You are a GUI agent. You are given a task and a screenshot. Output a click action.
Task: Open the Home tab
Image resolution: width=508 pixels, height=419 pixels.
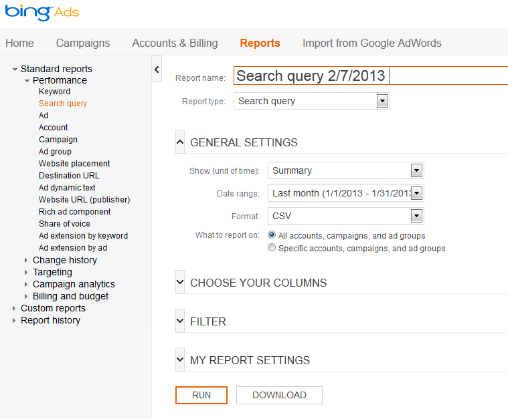(x=19, y=43)
